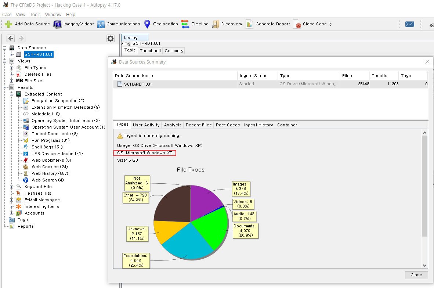Go back with the left arrow button

pos(11,38)
